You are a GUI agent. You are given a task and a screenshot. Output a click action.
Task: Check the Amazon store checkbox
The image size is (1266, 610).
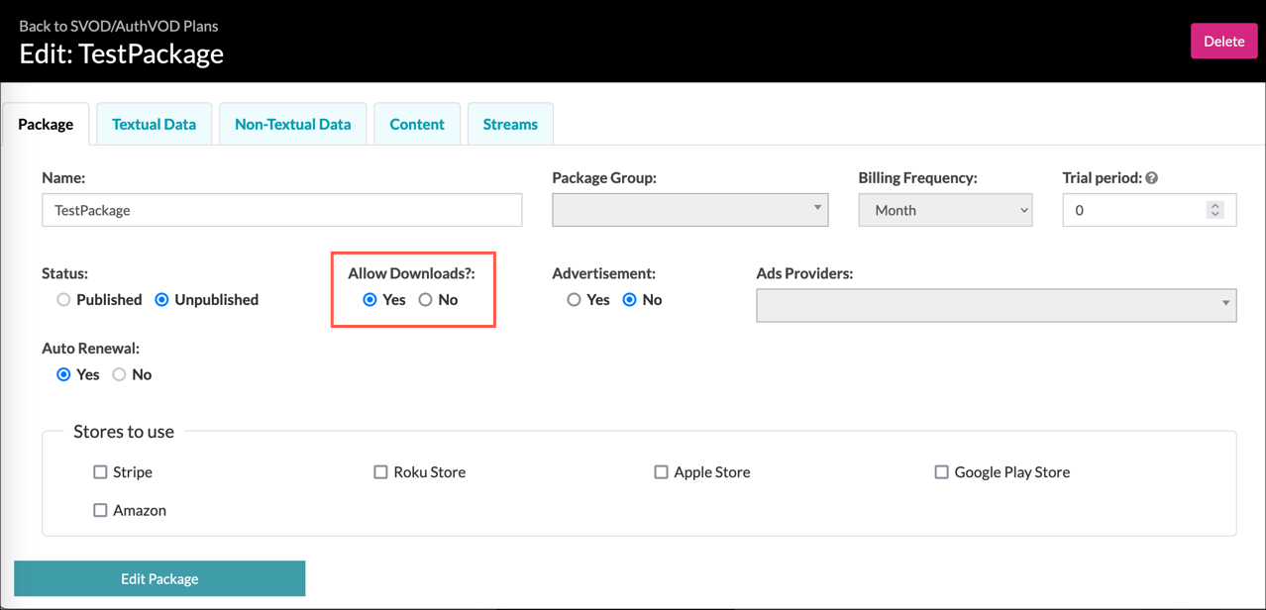click(100, 510)
